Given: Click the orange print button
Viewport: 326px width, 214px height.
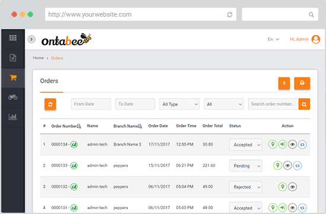Looking at the screenshot, I should [x=302, y=83].
